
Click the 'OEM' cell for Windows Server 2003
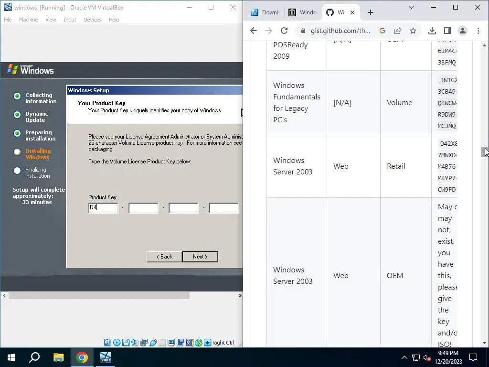tap(406, 276)
